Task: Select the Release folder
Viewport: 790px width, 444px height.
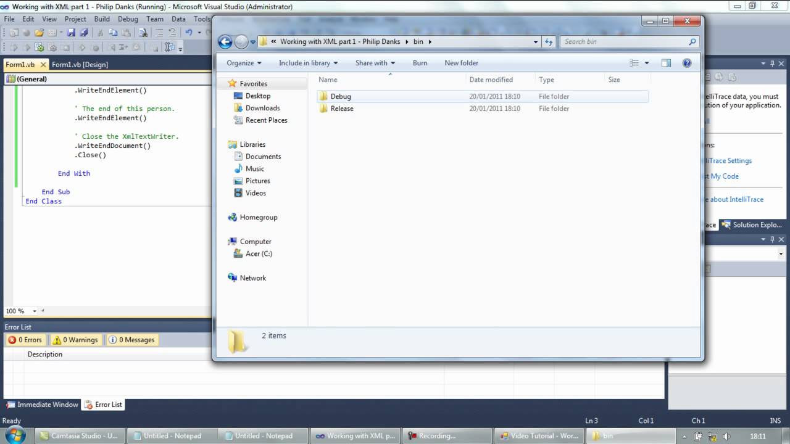Action: point(483,109)
